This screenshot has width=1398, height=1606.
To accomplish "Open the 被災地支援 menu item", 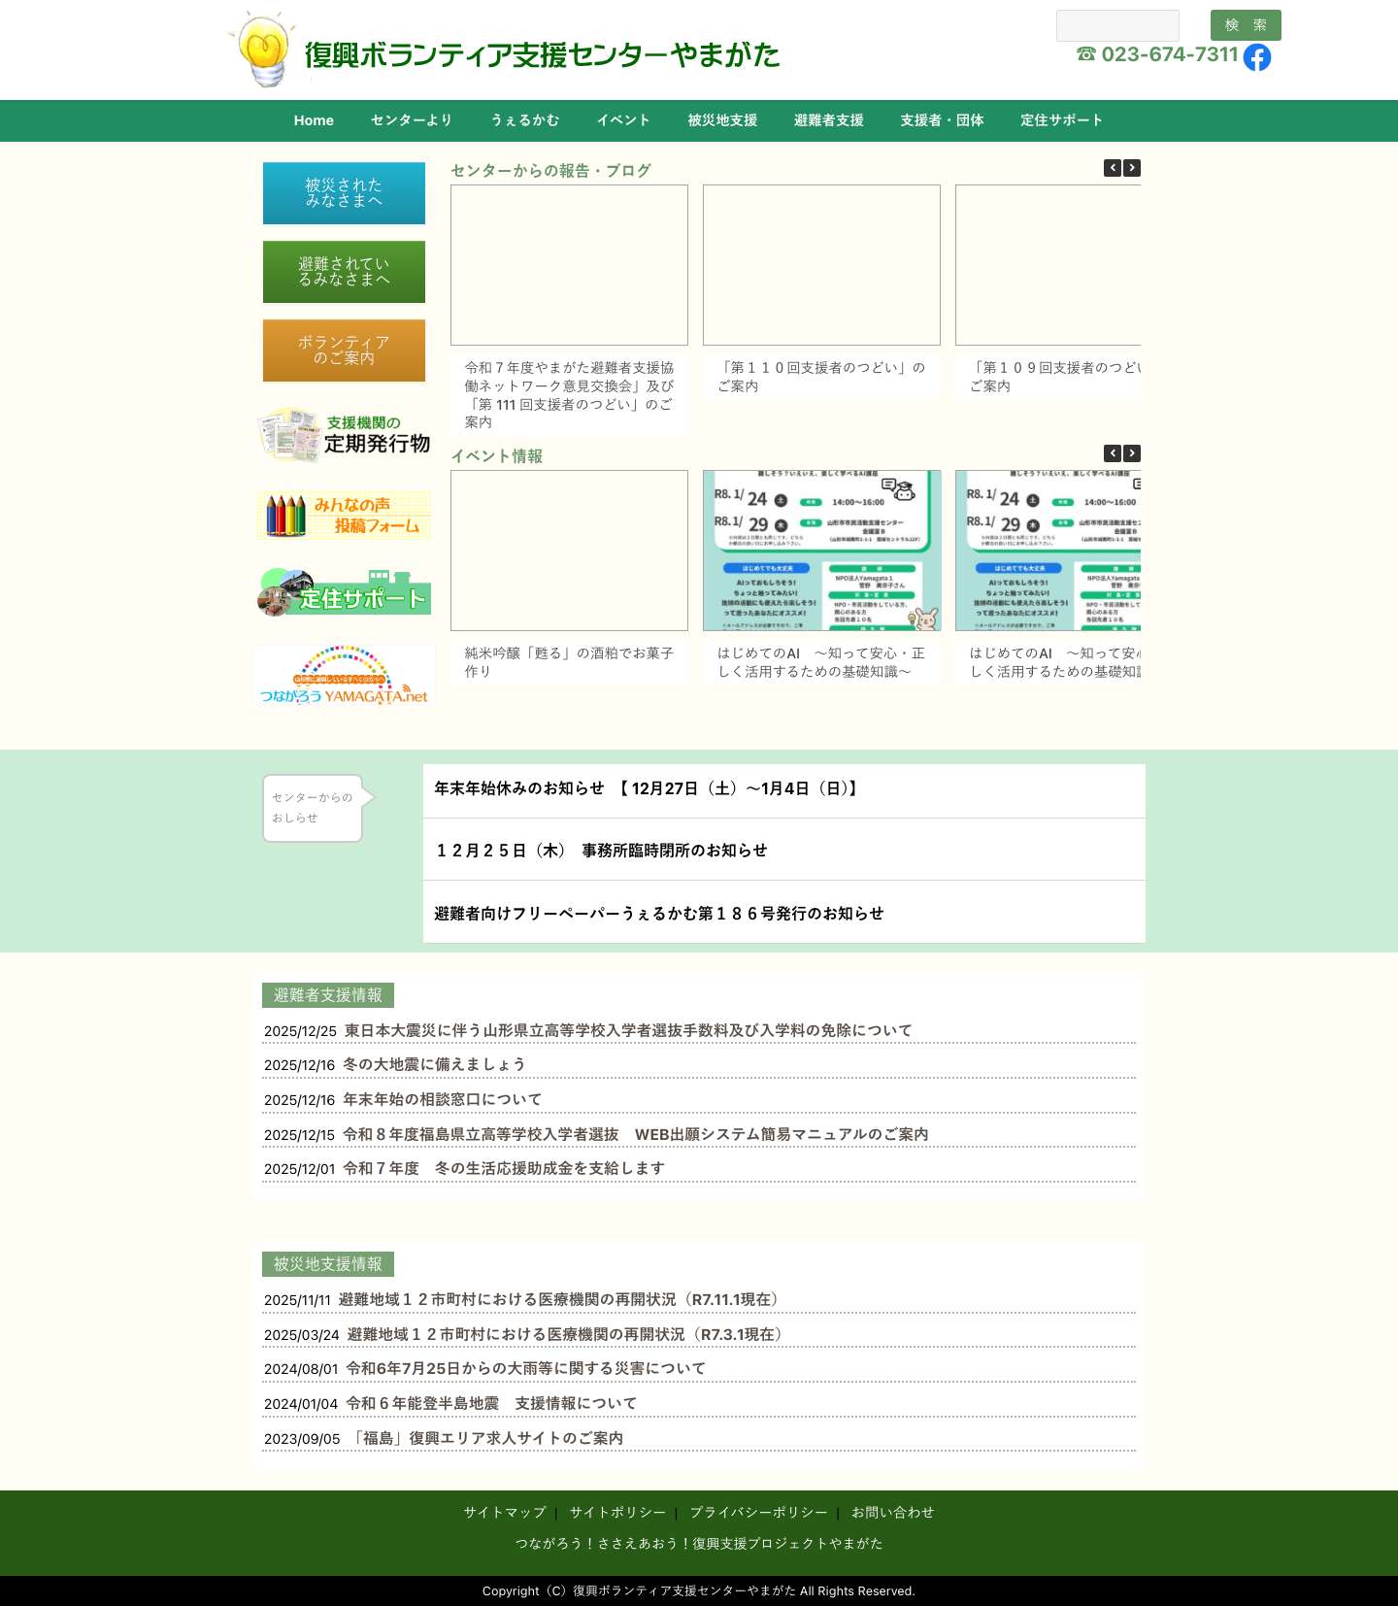I will [x=722, y=120].
